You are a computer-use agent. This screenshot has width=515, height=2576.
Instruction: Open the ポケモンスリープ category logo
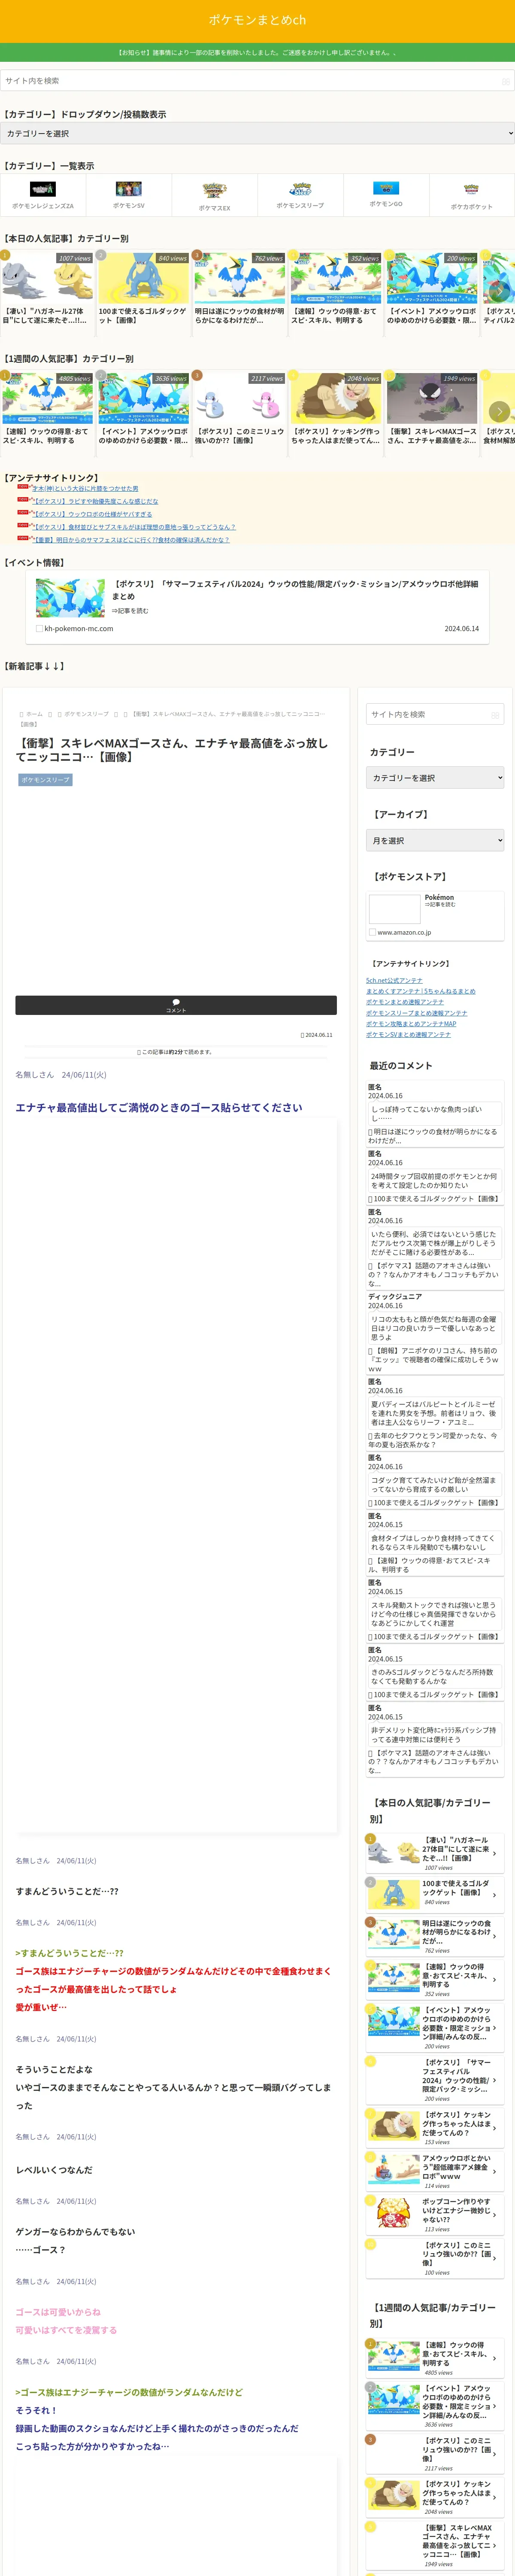pyautogui.click(x=300, y=189)
